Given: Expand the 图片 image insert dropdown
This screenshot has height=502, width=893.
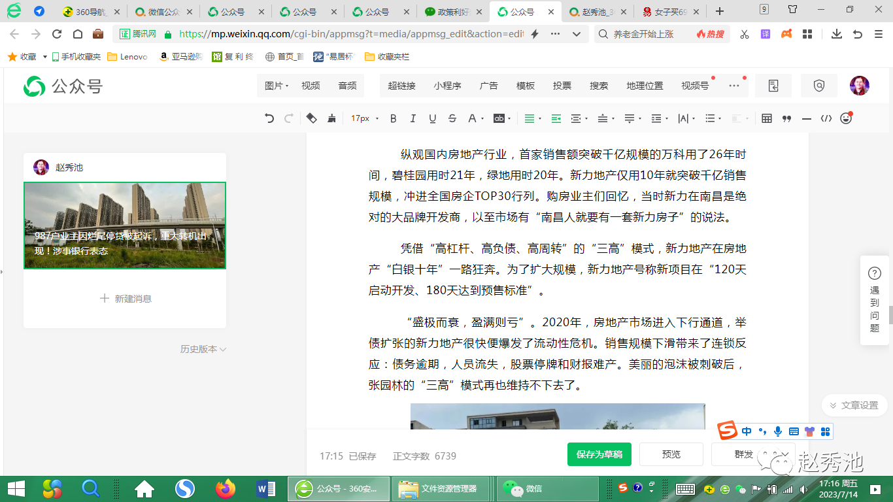Looking at the screenshot, I should [277, 86].
